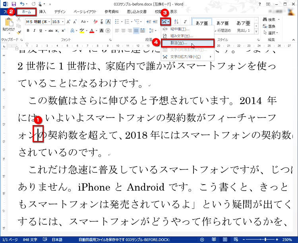Viewport: 298px width, 243px height.
Task: Click the 日本語 language indicator
Action: [x=57, y=239]
